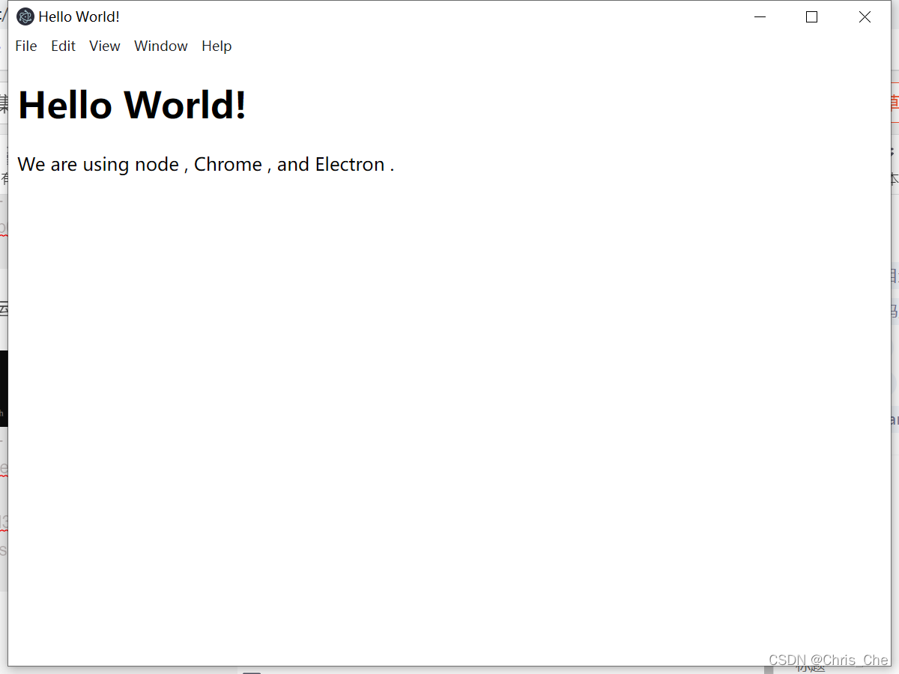Close the Hello World window
The width and height of the screenshot is (899, 674).
tap(865, 17)
